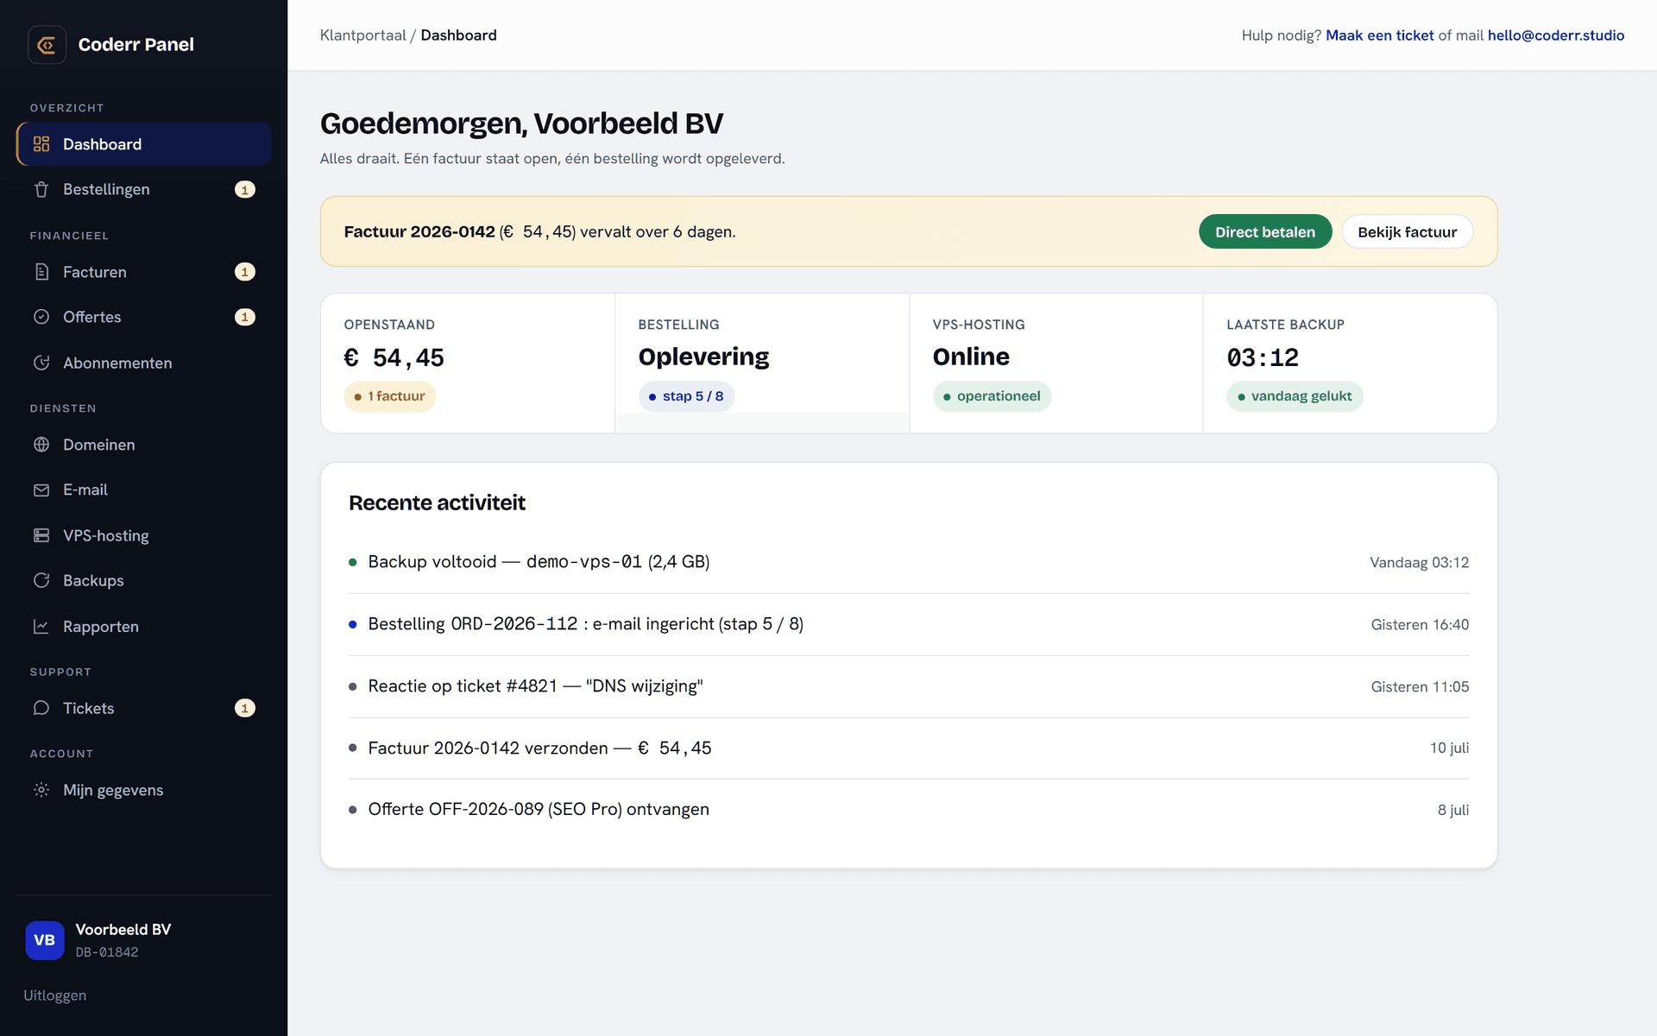
Task: Click the hello@coderr.studio email link
Action: (1556, 35)
